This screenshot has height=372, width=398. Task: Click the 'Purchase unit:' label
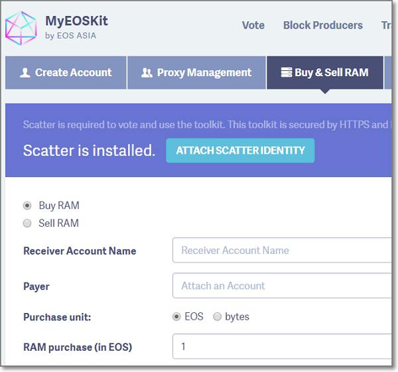pos(57,317)
